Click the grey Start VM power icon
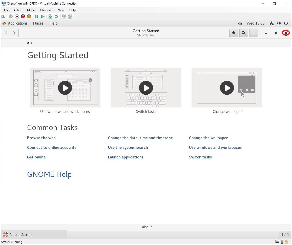292x245 pixels. [11, 16]
